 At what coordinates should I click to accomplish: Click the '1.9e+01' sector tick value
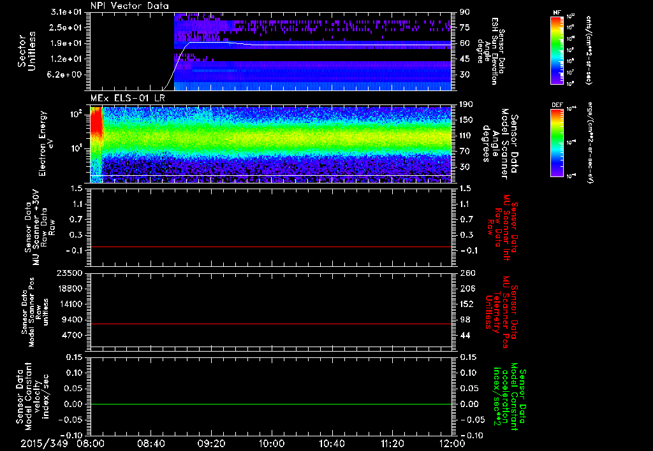[x=66, y=43]
